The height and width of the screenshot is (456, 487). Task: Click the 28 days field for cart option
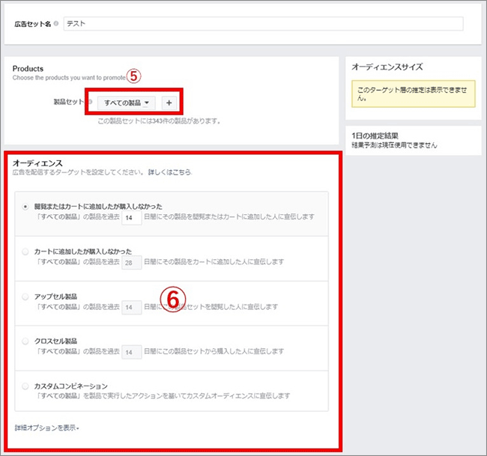click(x=131, y=262)
